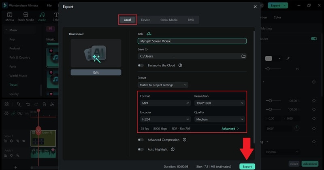Screen dimensions: 324x170
Task: Click the green link icon in timeline
Action: click(x=13, y=113)
